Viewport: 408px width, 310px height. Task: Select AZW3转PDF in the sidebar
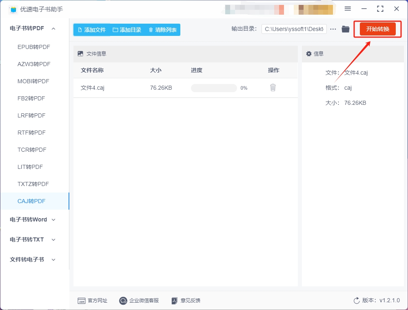click(x=35, y=64)
